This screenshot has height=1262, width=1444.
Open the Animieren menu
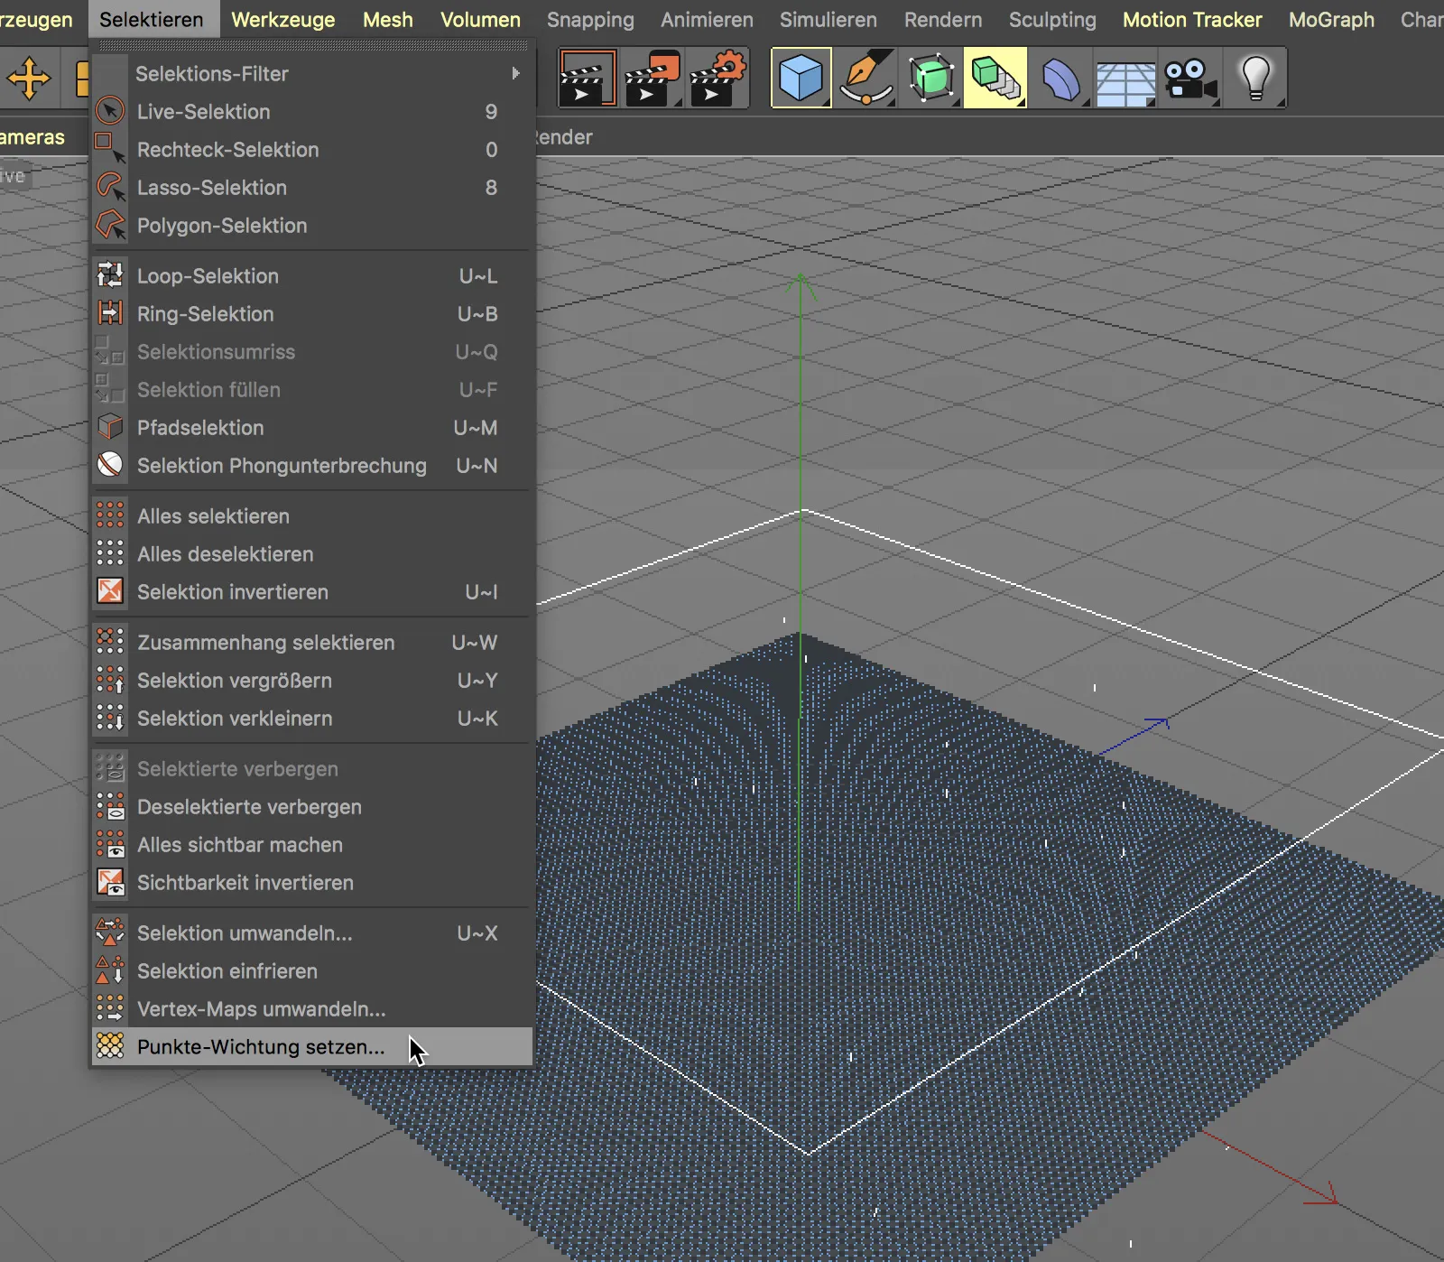(x=707, y=19)
